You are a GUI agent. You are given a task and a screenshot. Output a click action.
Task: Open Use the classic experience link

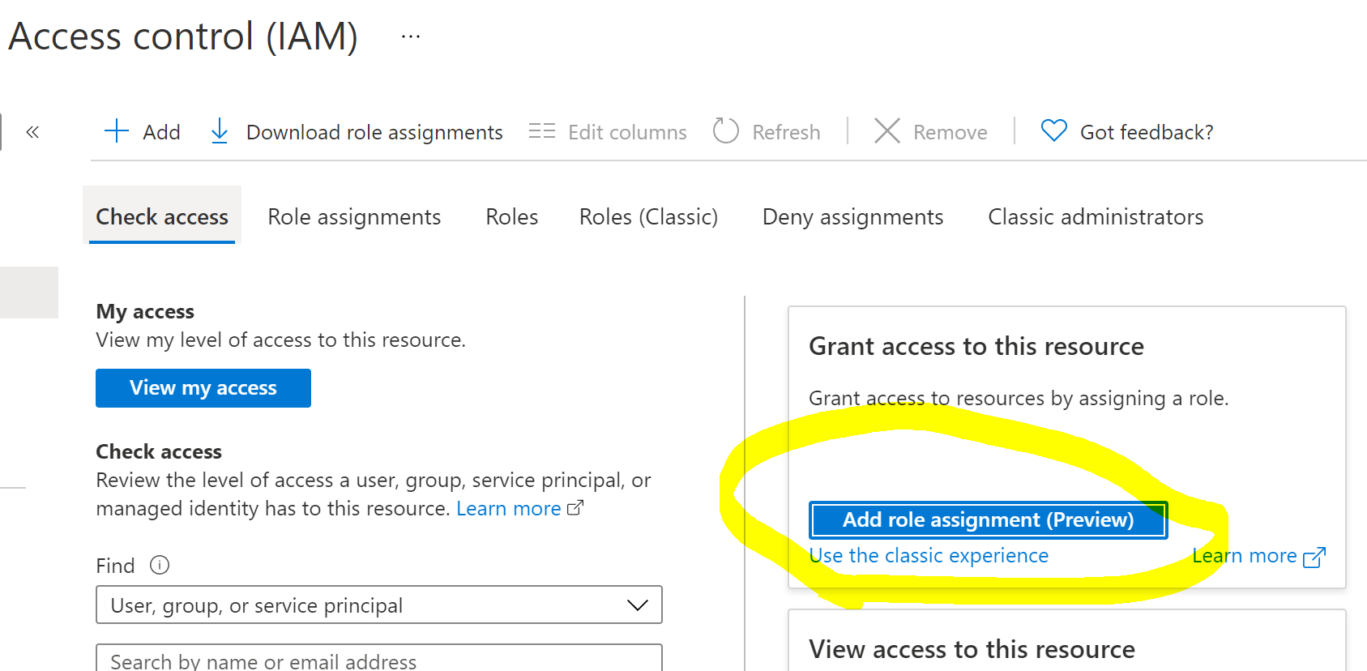point(929,555)
